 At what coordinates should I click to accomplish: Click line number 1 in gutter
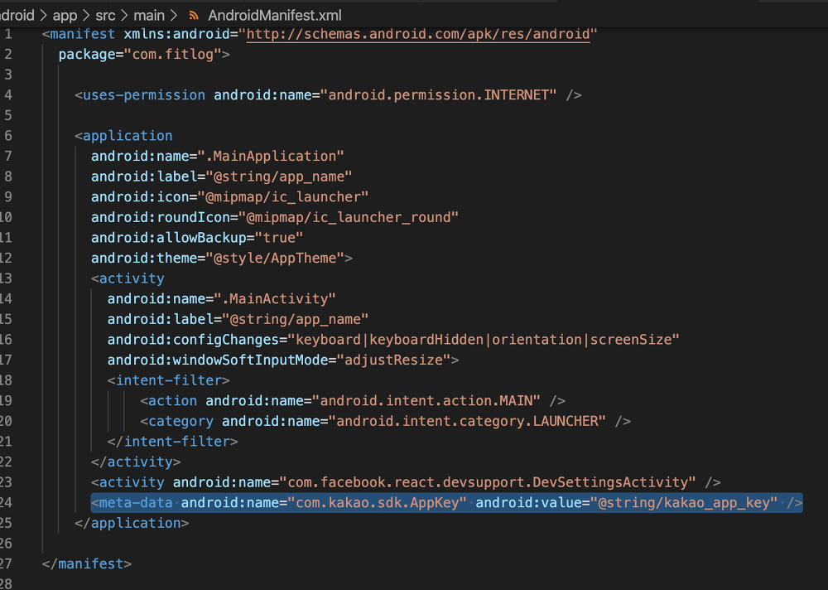[8, 34]
